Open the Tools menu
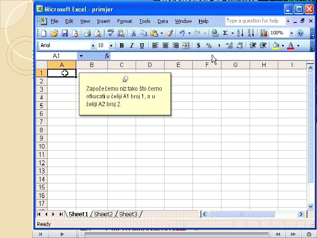The height and width of the screenshot is (238, 317). [145, 21]
